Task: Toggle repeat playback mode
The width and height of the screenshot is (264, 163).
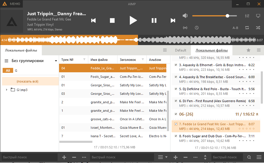Action: (247, 28)
